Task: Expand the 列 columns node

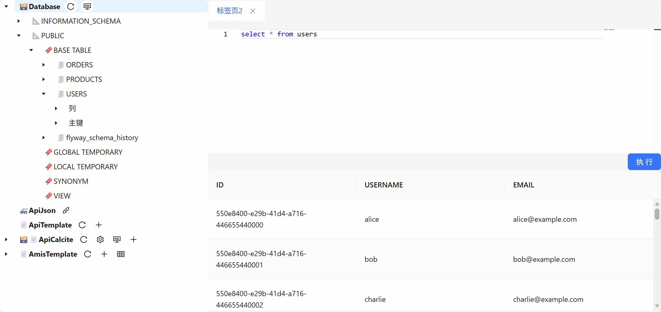Action: coord(56,108)
